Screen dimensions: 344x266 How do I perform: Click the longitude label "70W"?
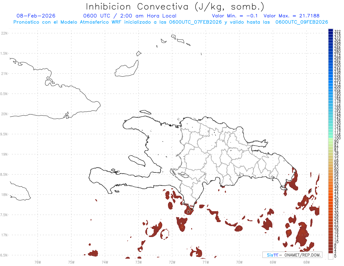click(239, 262)
